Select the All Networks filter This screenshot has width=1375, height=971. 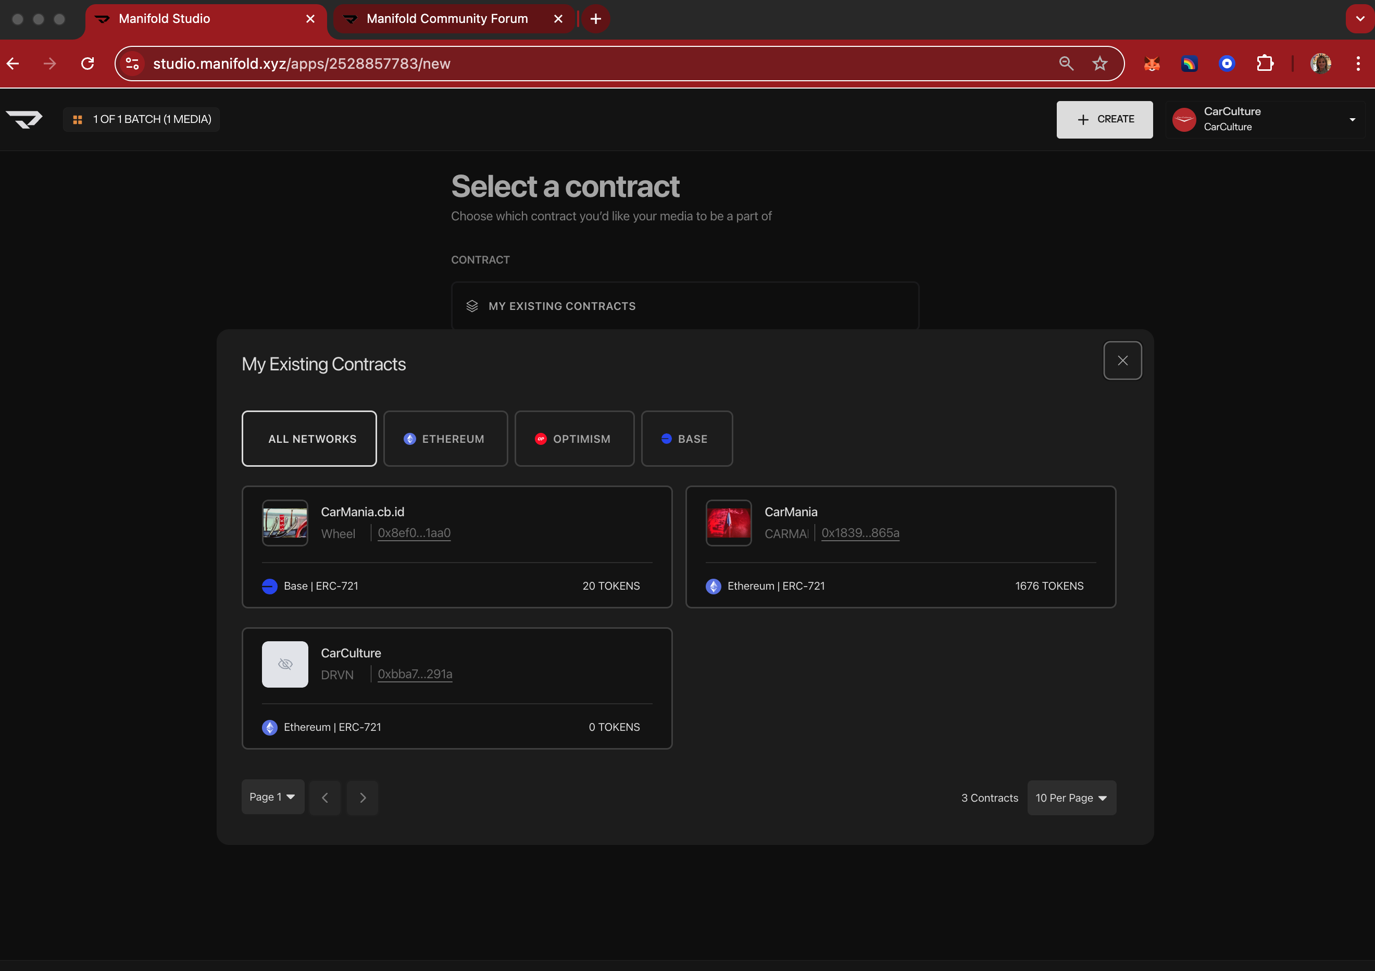pyautogui.click(x=309, y=439)
